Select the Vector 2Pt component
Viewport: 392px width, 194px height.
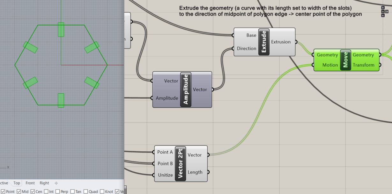(181, 163)
